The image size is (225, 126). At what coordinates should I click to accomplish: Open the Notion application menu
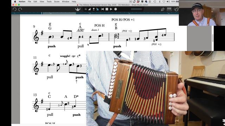[22, 1]
